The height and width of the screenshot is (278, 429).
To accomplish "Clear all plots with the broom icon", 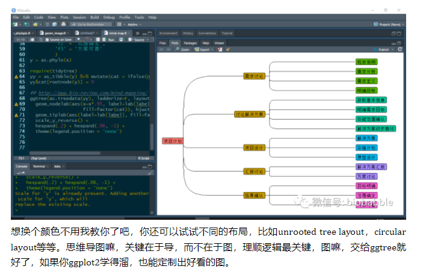I will pos(227,50).
